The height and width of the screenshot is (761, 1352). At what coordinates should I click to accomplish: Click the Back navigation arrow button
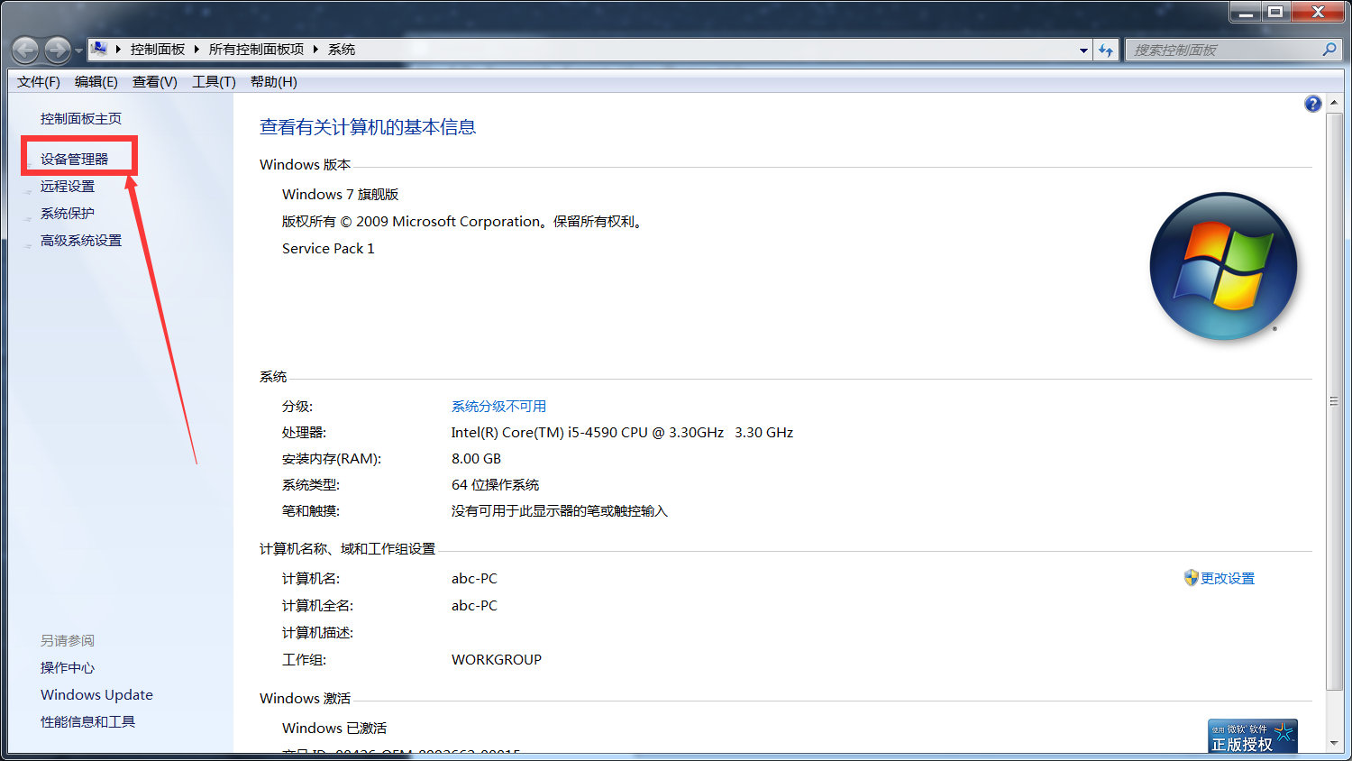(25, 50)
